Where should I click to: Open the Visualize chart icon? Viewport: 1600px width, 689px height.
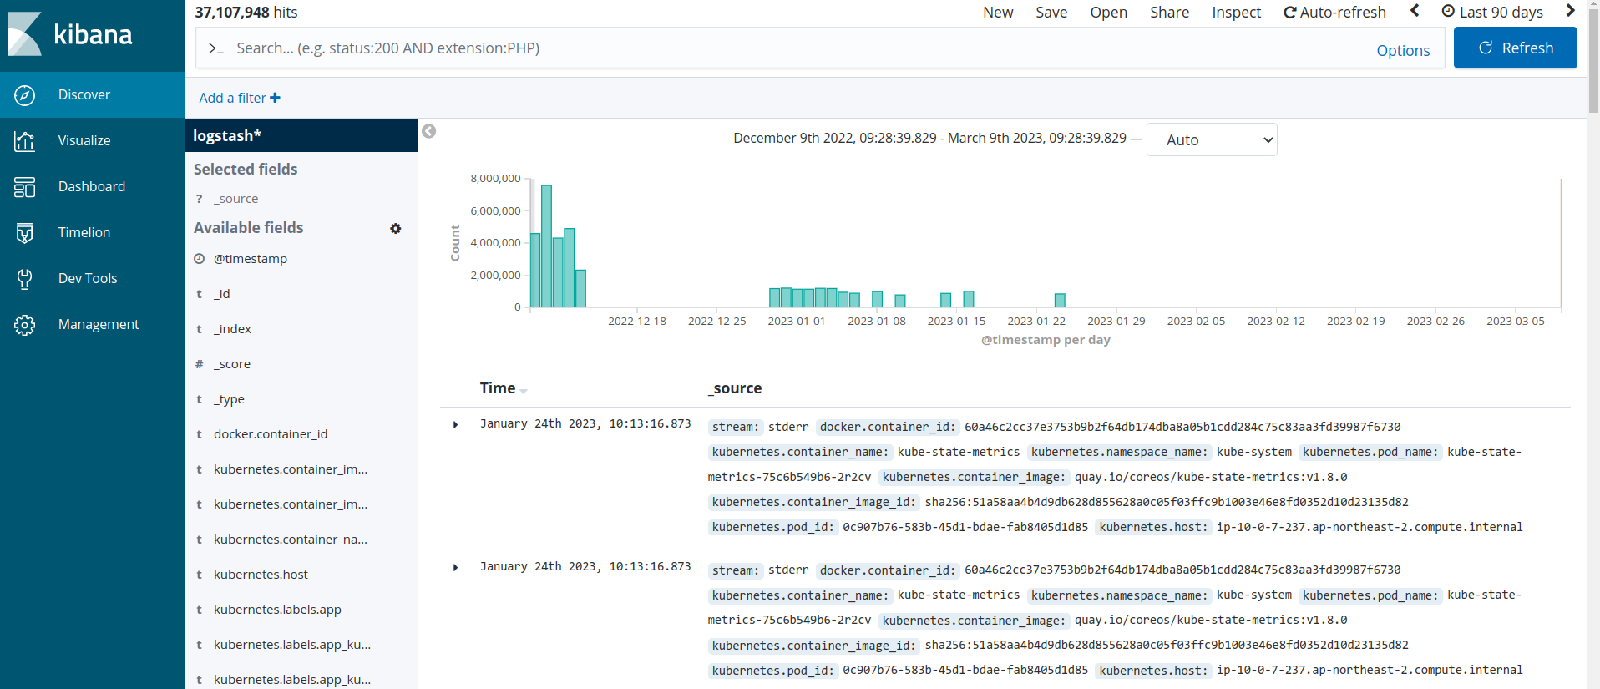tap(25, 141)
